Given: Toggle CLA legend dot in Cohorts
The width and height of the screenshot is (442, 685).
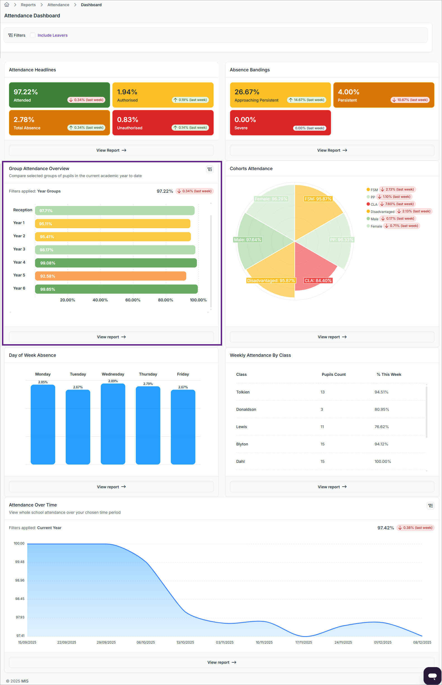Looking at the screenshot, I should [x=368, y=204].
